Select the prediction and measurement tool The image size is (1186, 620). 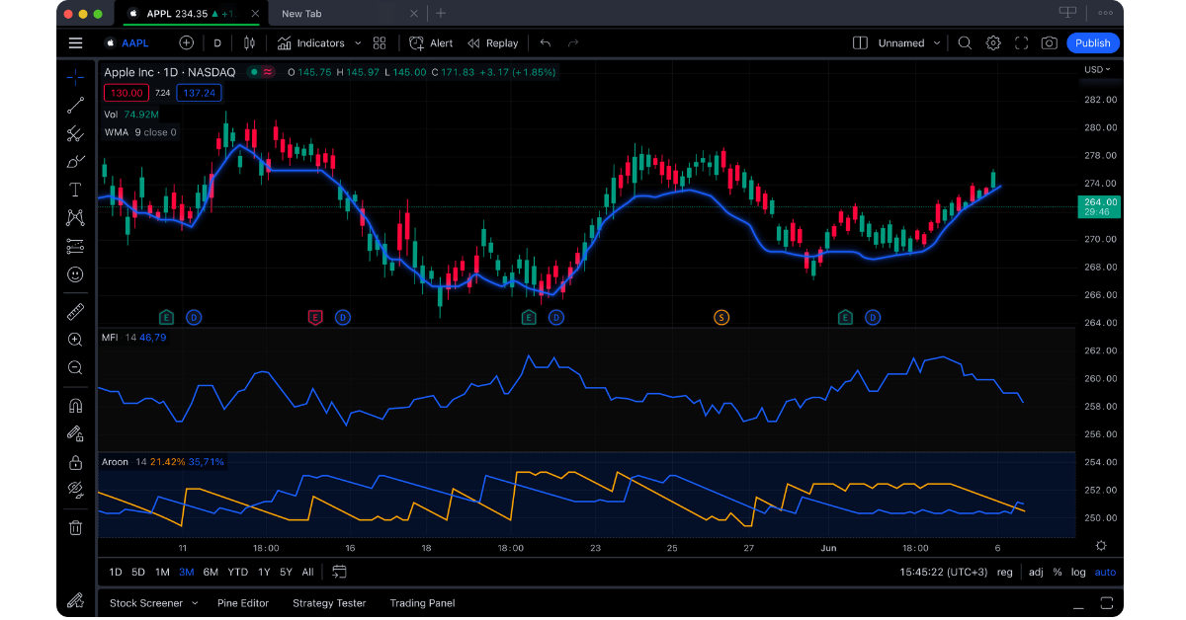point(75,246)
